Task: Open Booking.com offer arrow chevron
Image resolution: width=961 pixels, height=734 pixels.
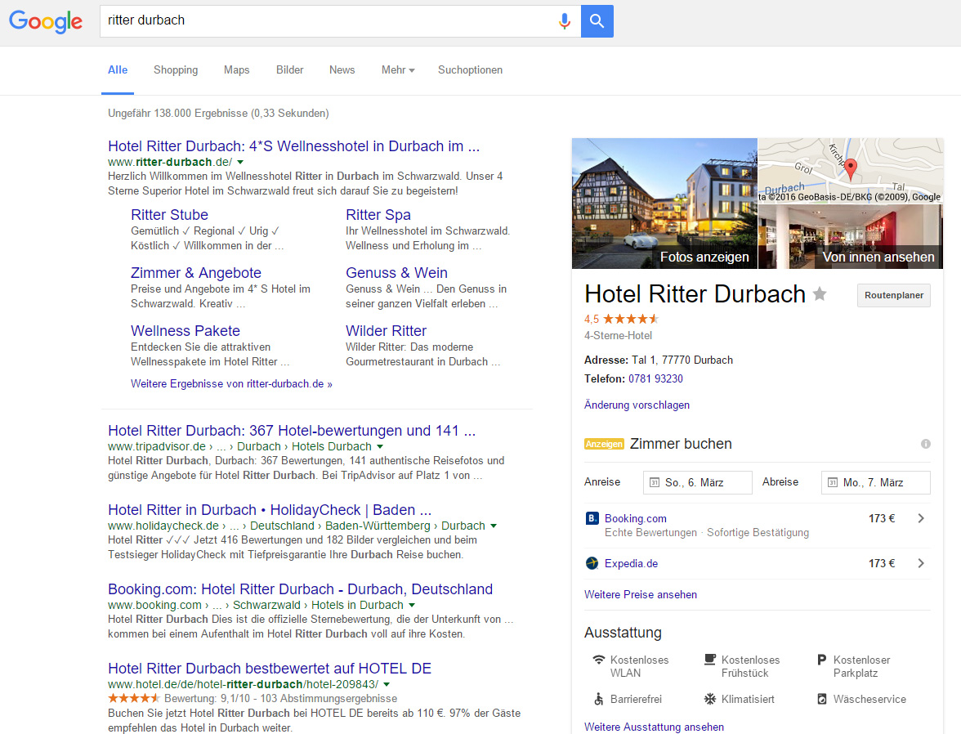Action: [x=920, y=518]
